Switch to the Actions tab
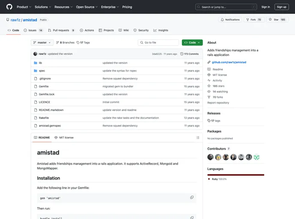This screenshot has height=219, width=295. (87, 30)
